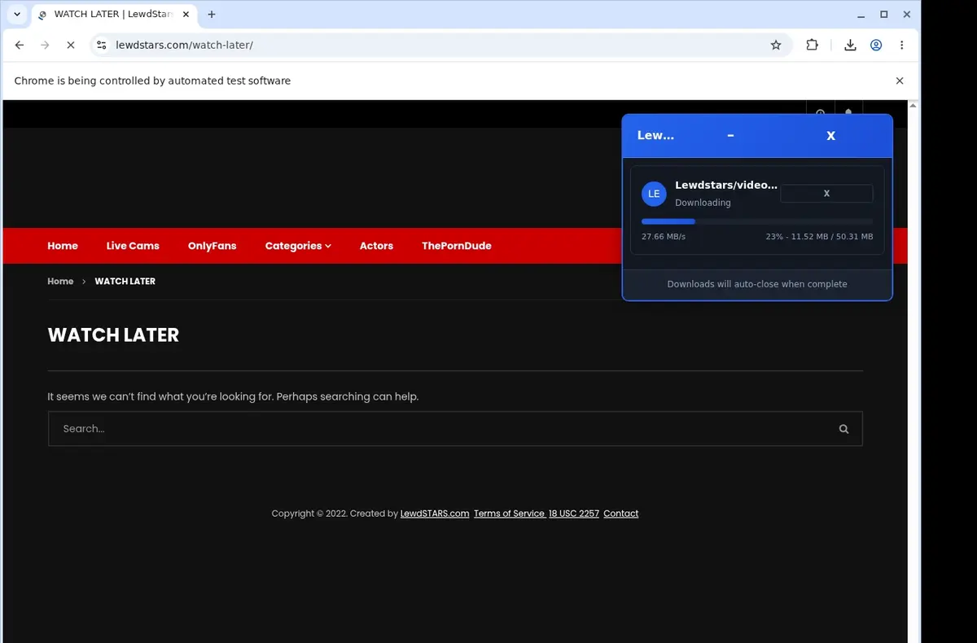Open a new tab with plus button
Screen dimensions: 977x643
(x=212, y=14)
